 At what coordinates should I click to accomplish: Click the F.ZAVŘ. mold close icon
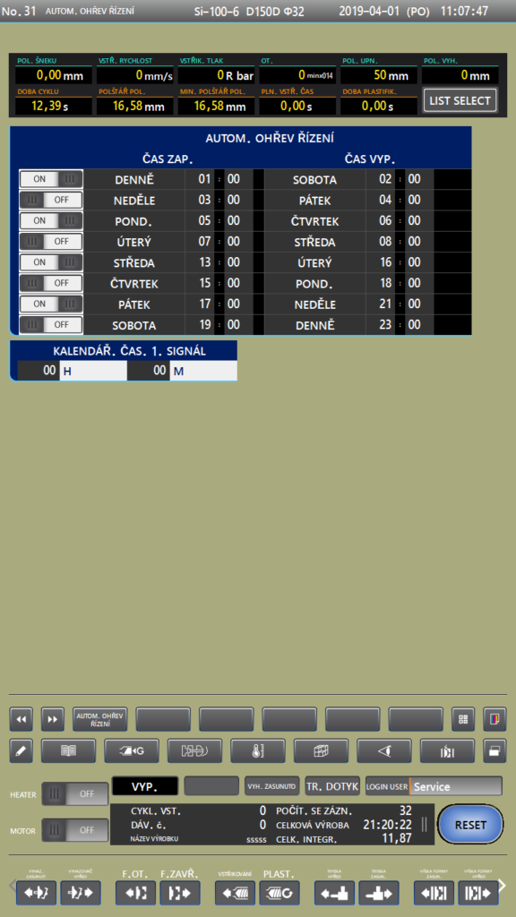(180, 893)
